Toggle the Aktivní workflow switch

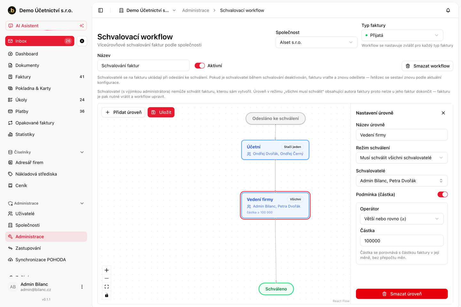coord(200,66)
